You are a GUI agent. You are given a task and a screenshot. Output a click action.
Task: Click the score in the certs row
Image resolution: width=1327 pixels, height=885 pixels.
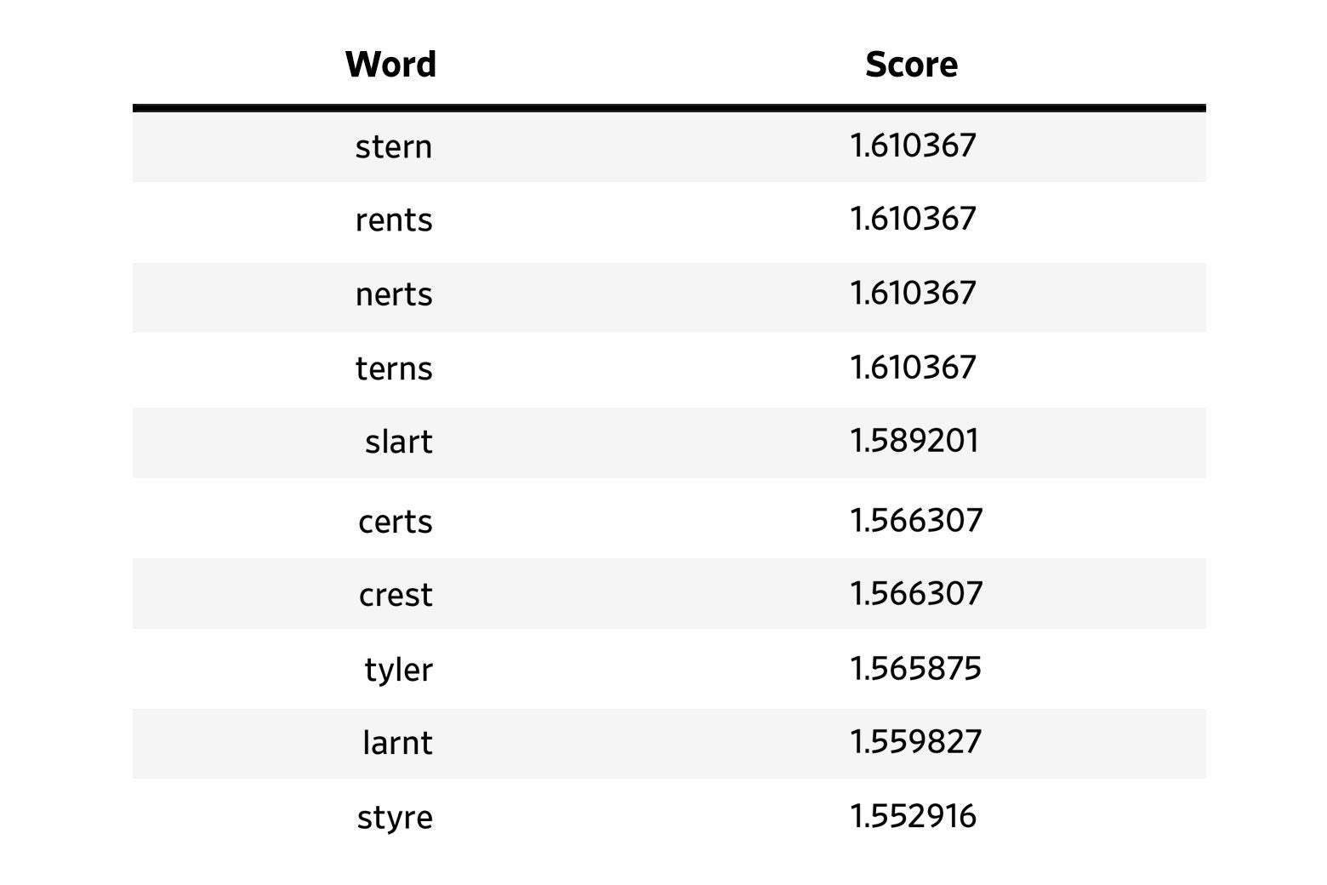916,521
